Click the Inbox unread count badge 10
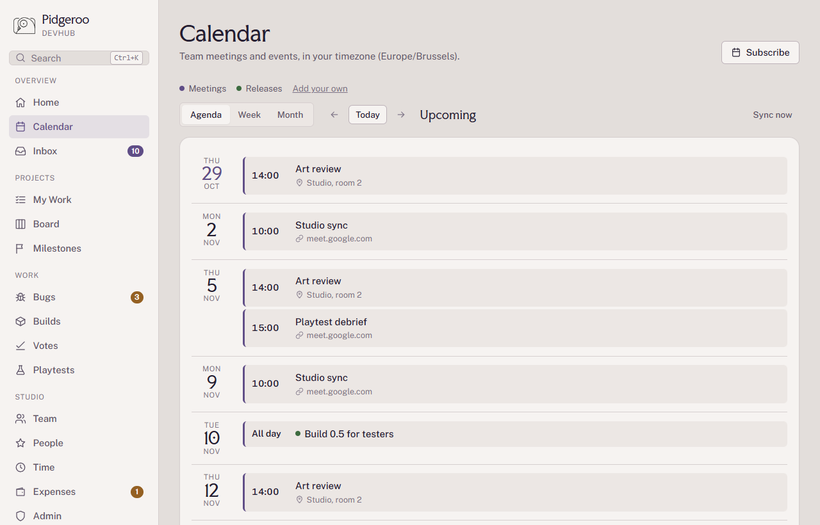The image size is (820, 525). point(135,151)
